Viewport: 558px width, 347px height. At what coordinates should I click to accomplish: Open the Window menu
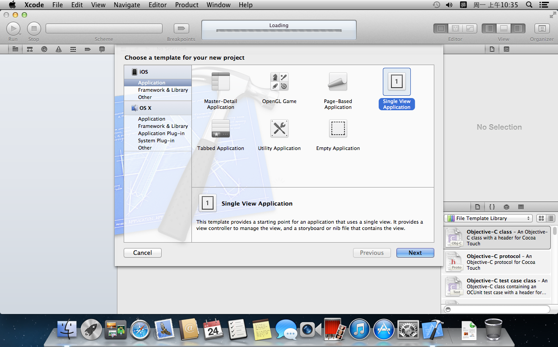pyautogui.click(x=218, y=5)
